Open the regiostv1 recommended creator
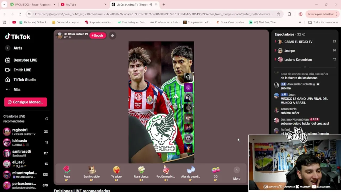341x192 pixels. point(25,132)
